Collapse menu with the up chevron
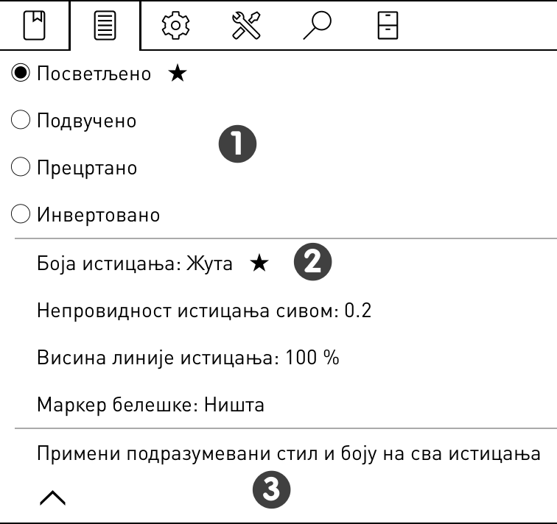Screen dimensions: 557x524 [52, 498]
